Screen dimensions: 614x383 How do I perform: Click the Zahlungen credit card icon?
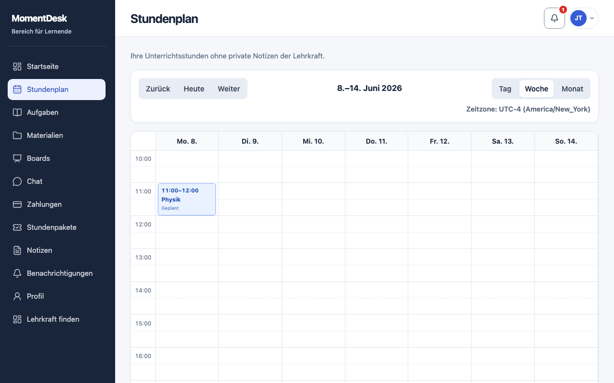click(17, 204)
